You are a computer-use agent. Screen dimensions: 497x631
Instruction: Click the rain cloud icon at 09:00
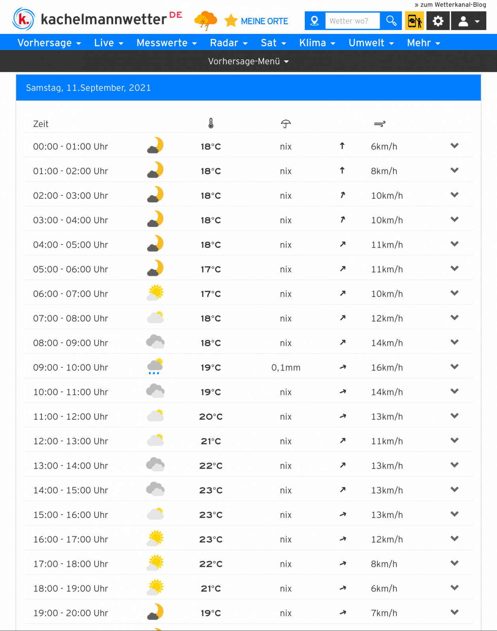(x=155, y=367)
